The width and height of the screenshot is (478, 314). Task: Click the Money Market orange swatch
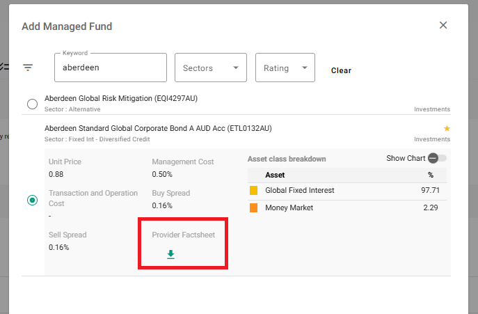tap(254, 207)
